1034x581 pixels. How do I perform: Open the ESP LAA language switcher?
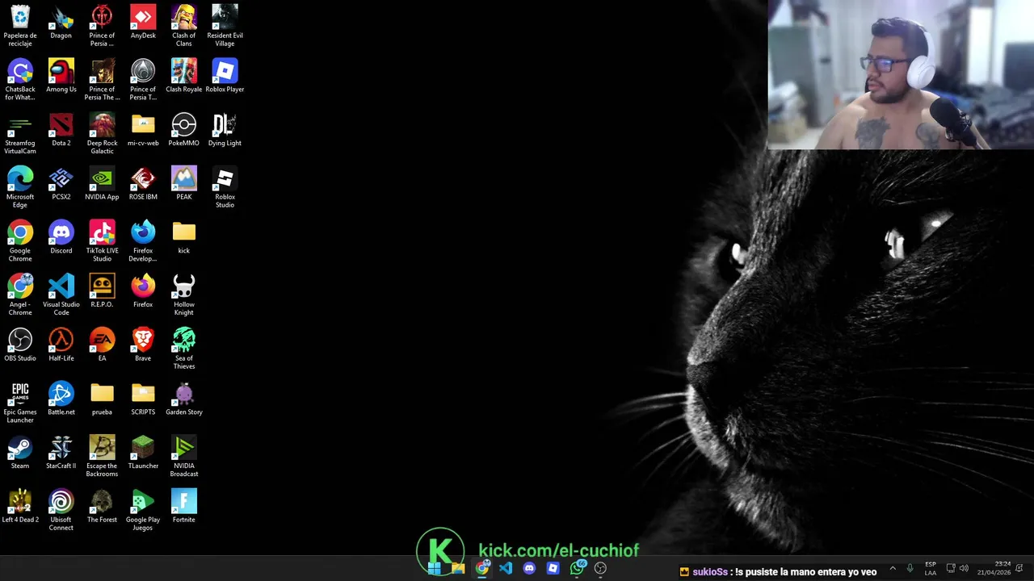pos(931,568)
